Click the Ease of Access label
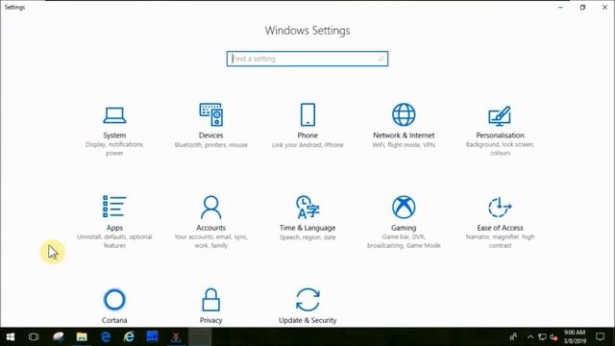The height and width of the screenshot is (346, 615). (500, 228)
